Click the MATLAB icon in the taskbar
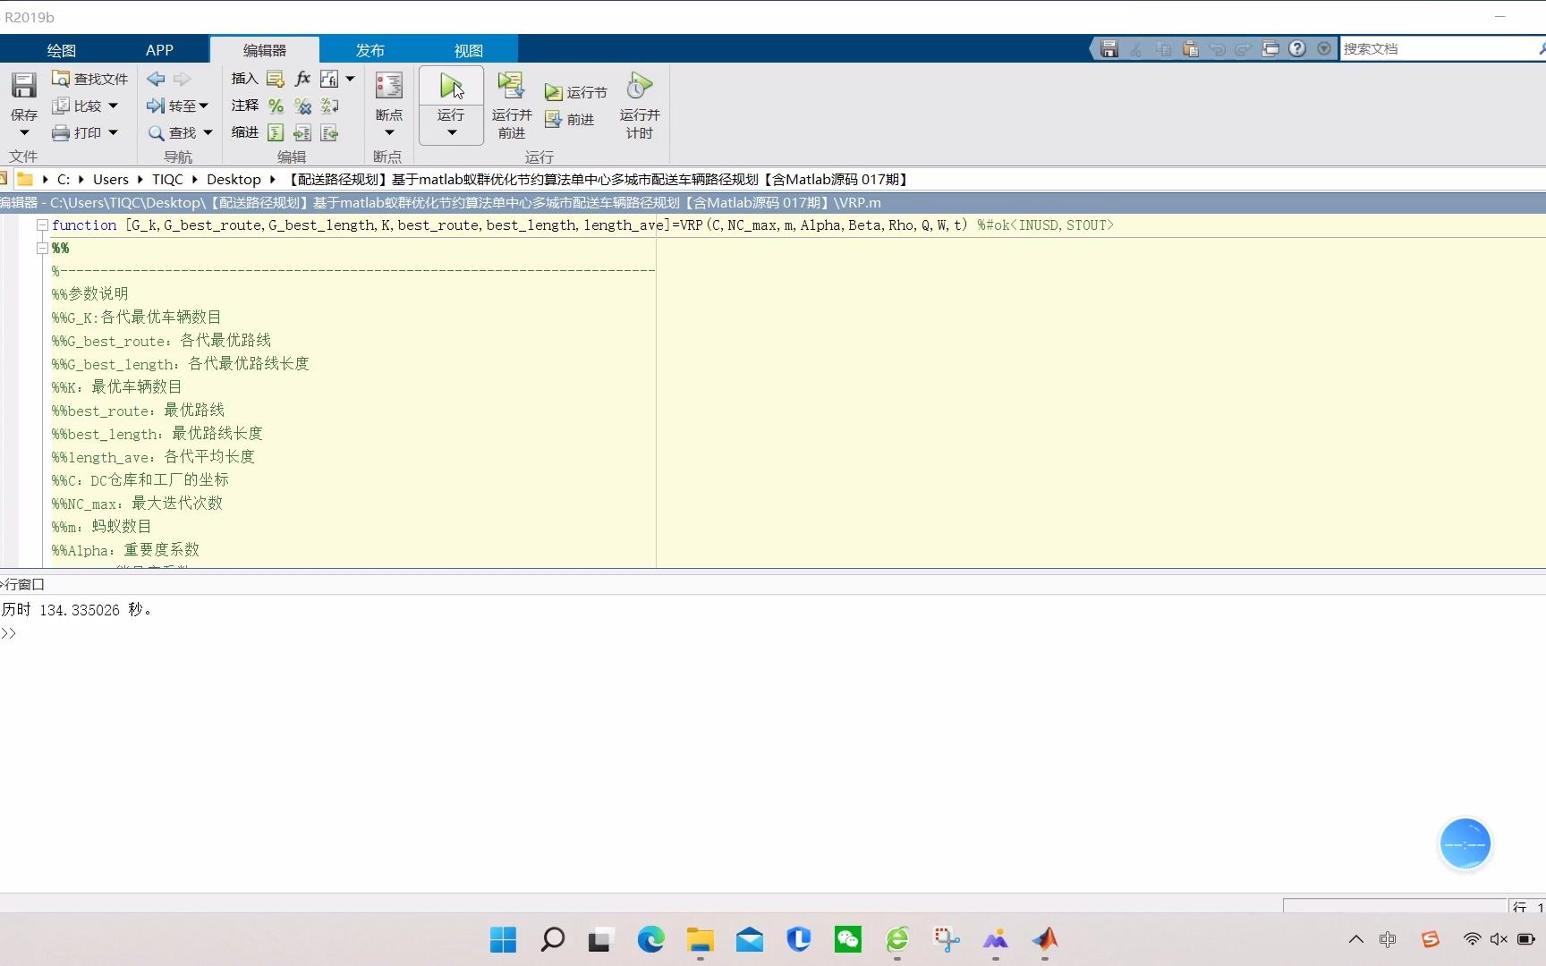Viewport: 1546px width, 966px height. tap(1045, 939)
